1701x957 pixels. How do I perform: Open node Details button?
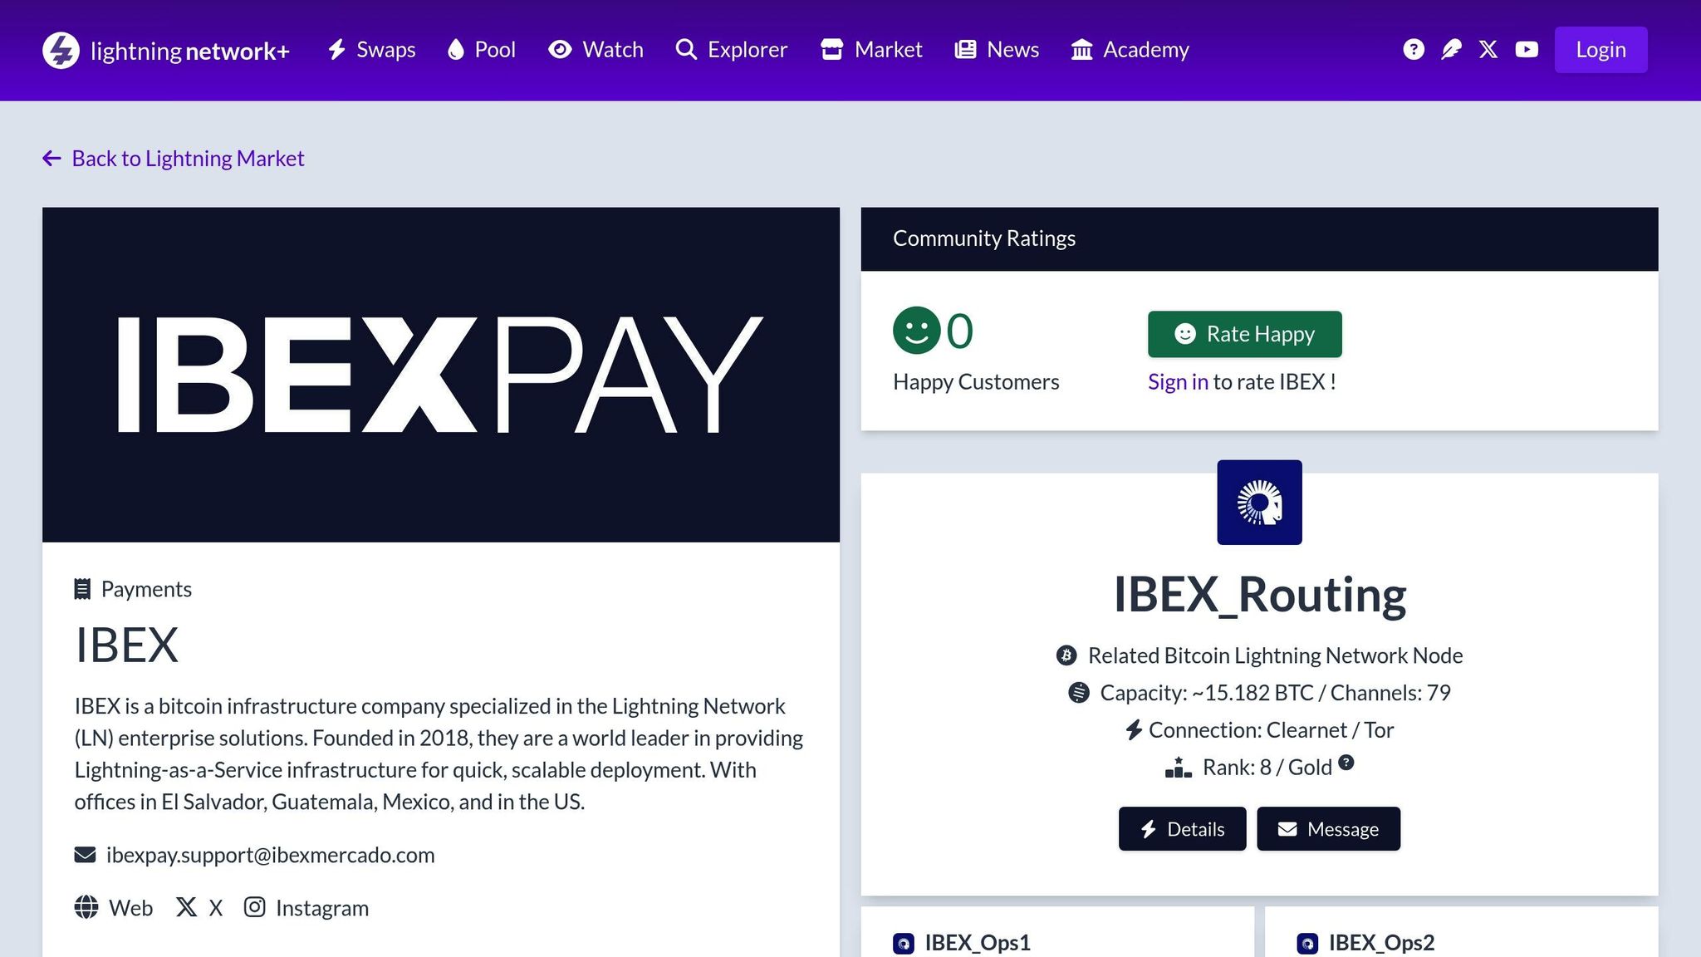(x=1182, y=829)
